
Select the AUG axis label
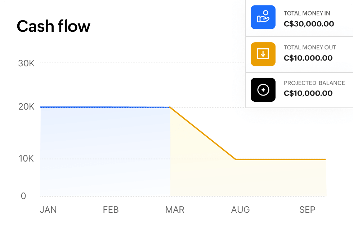tap(240, 209)
